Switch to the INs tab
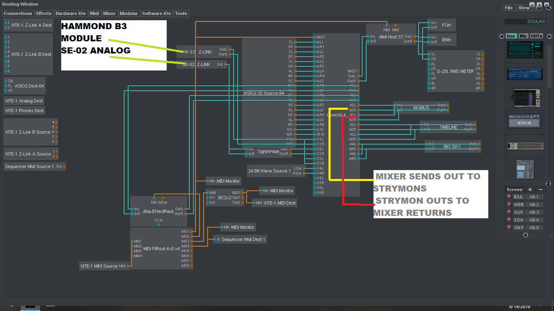554x311 pixels. pos(523,36)
